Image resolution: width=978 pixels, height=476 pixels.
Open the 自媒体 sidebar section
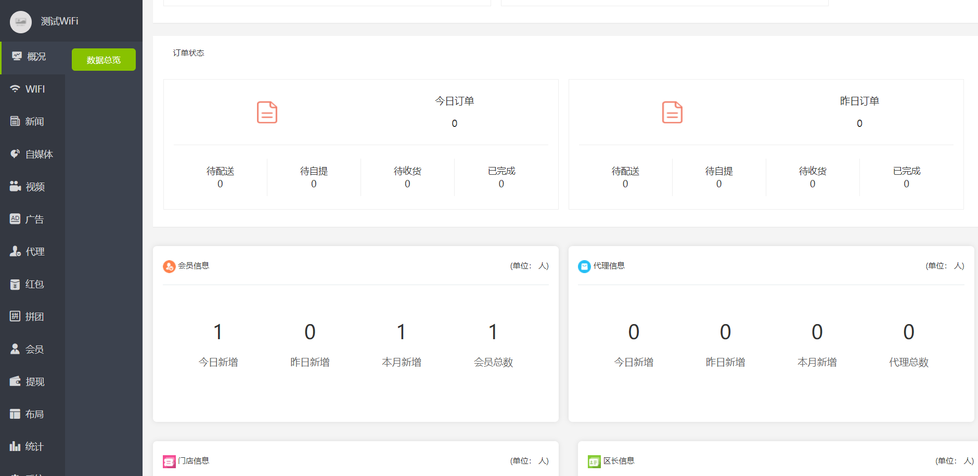(32, 154)
